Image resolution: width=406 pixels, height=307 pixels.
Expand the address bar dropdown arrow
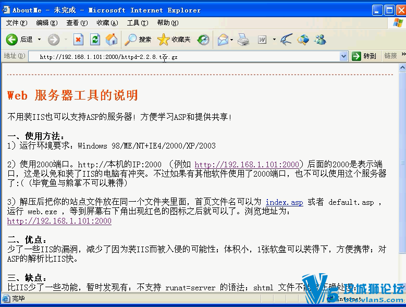(x=343, y=56)
